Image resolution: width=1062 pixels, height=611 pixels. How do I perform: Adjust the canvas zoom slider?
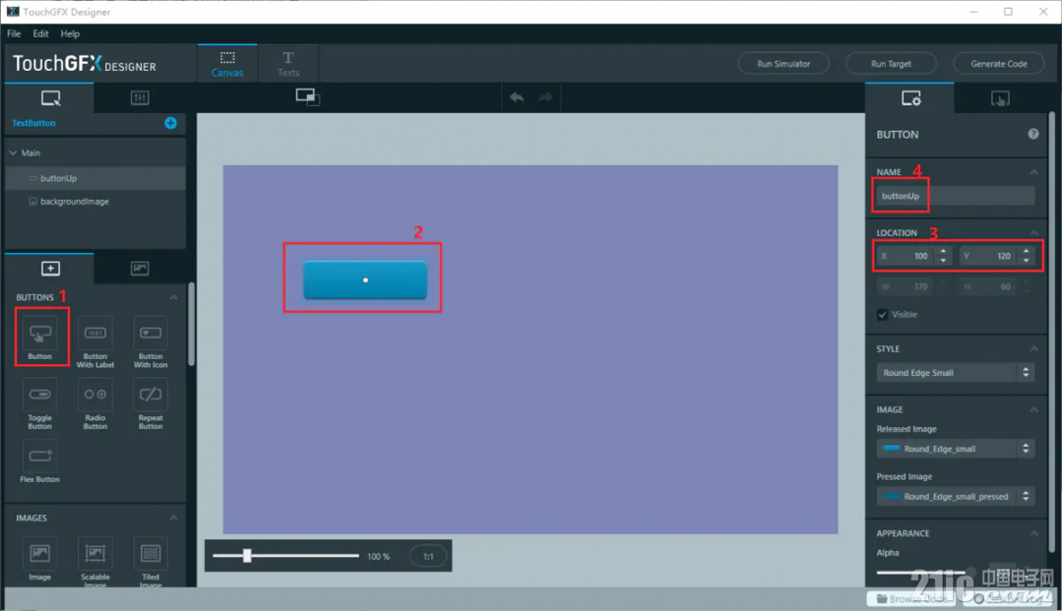[247, 556]
